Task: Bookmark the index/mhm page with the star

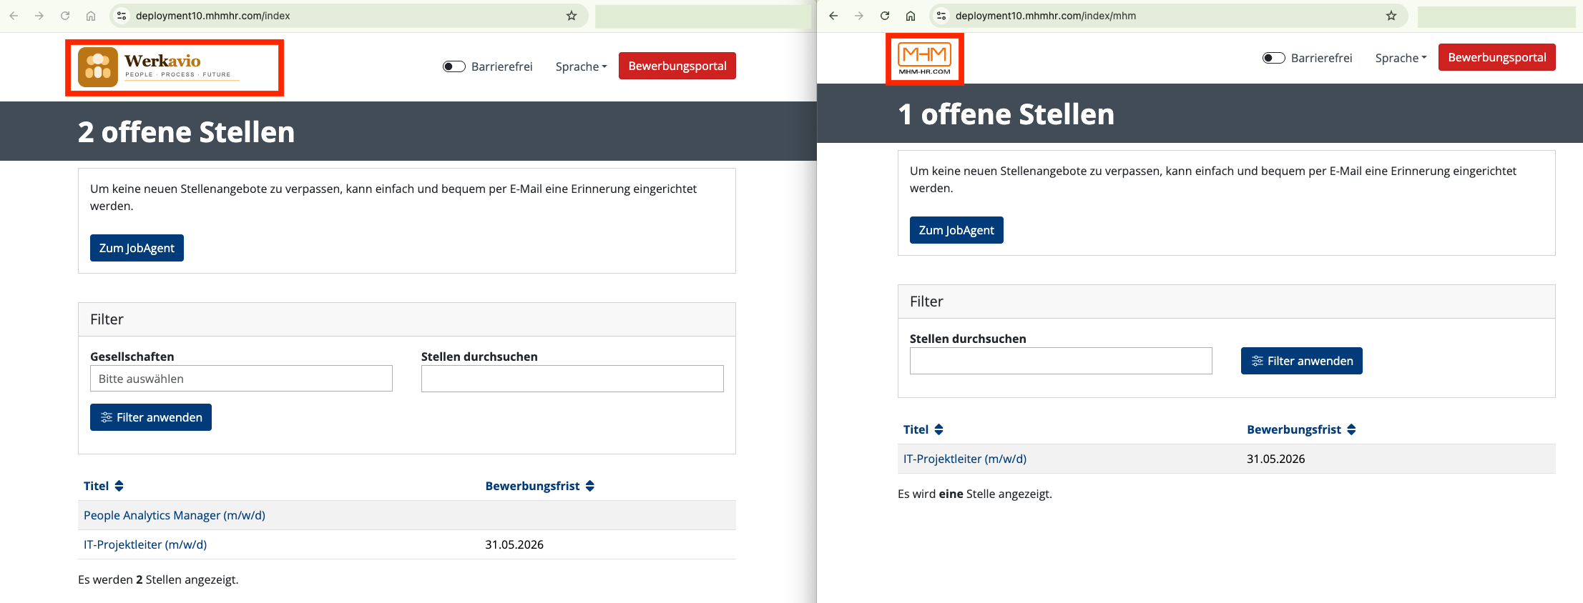Action: (1391, 16)
